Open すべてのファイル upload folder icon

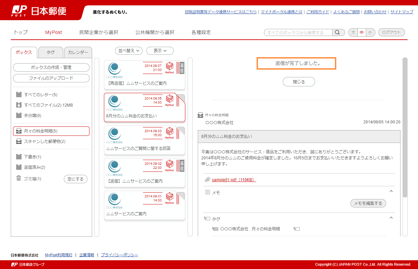[x=19, y=105]
